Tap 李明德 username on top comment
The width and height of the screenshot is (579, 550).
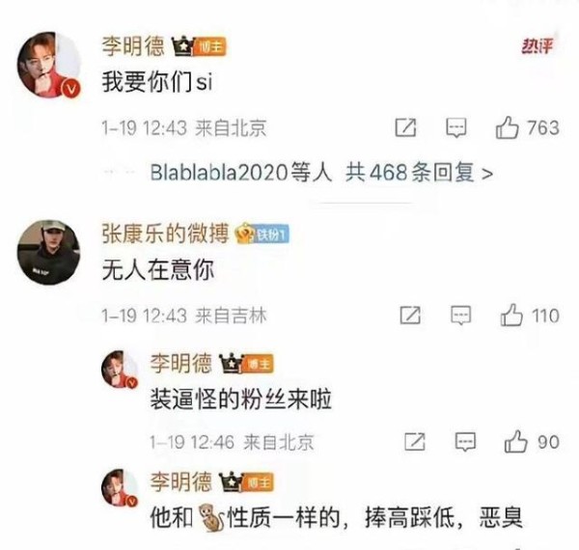coord(133,46)
